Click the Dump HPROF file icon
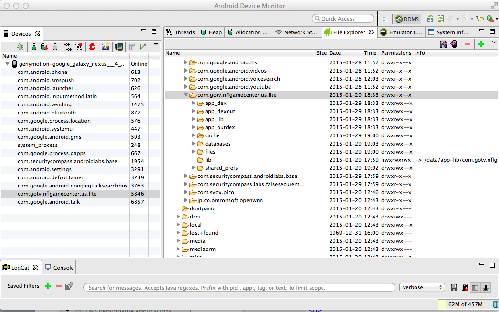 click(44, 47)
